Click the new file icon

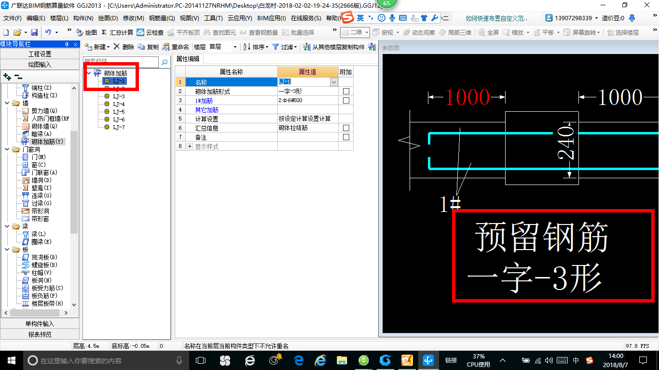tap(6, 32)
